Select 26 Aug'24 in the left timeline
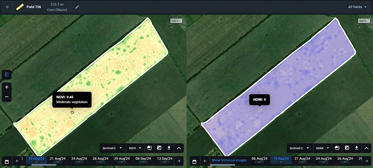Screen dimensions: 373x168 [100, 160]
